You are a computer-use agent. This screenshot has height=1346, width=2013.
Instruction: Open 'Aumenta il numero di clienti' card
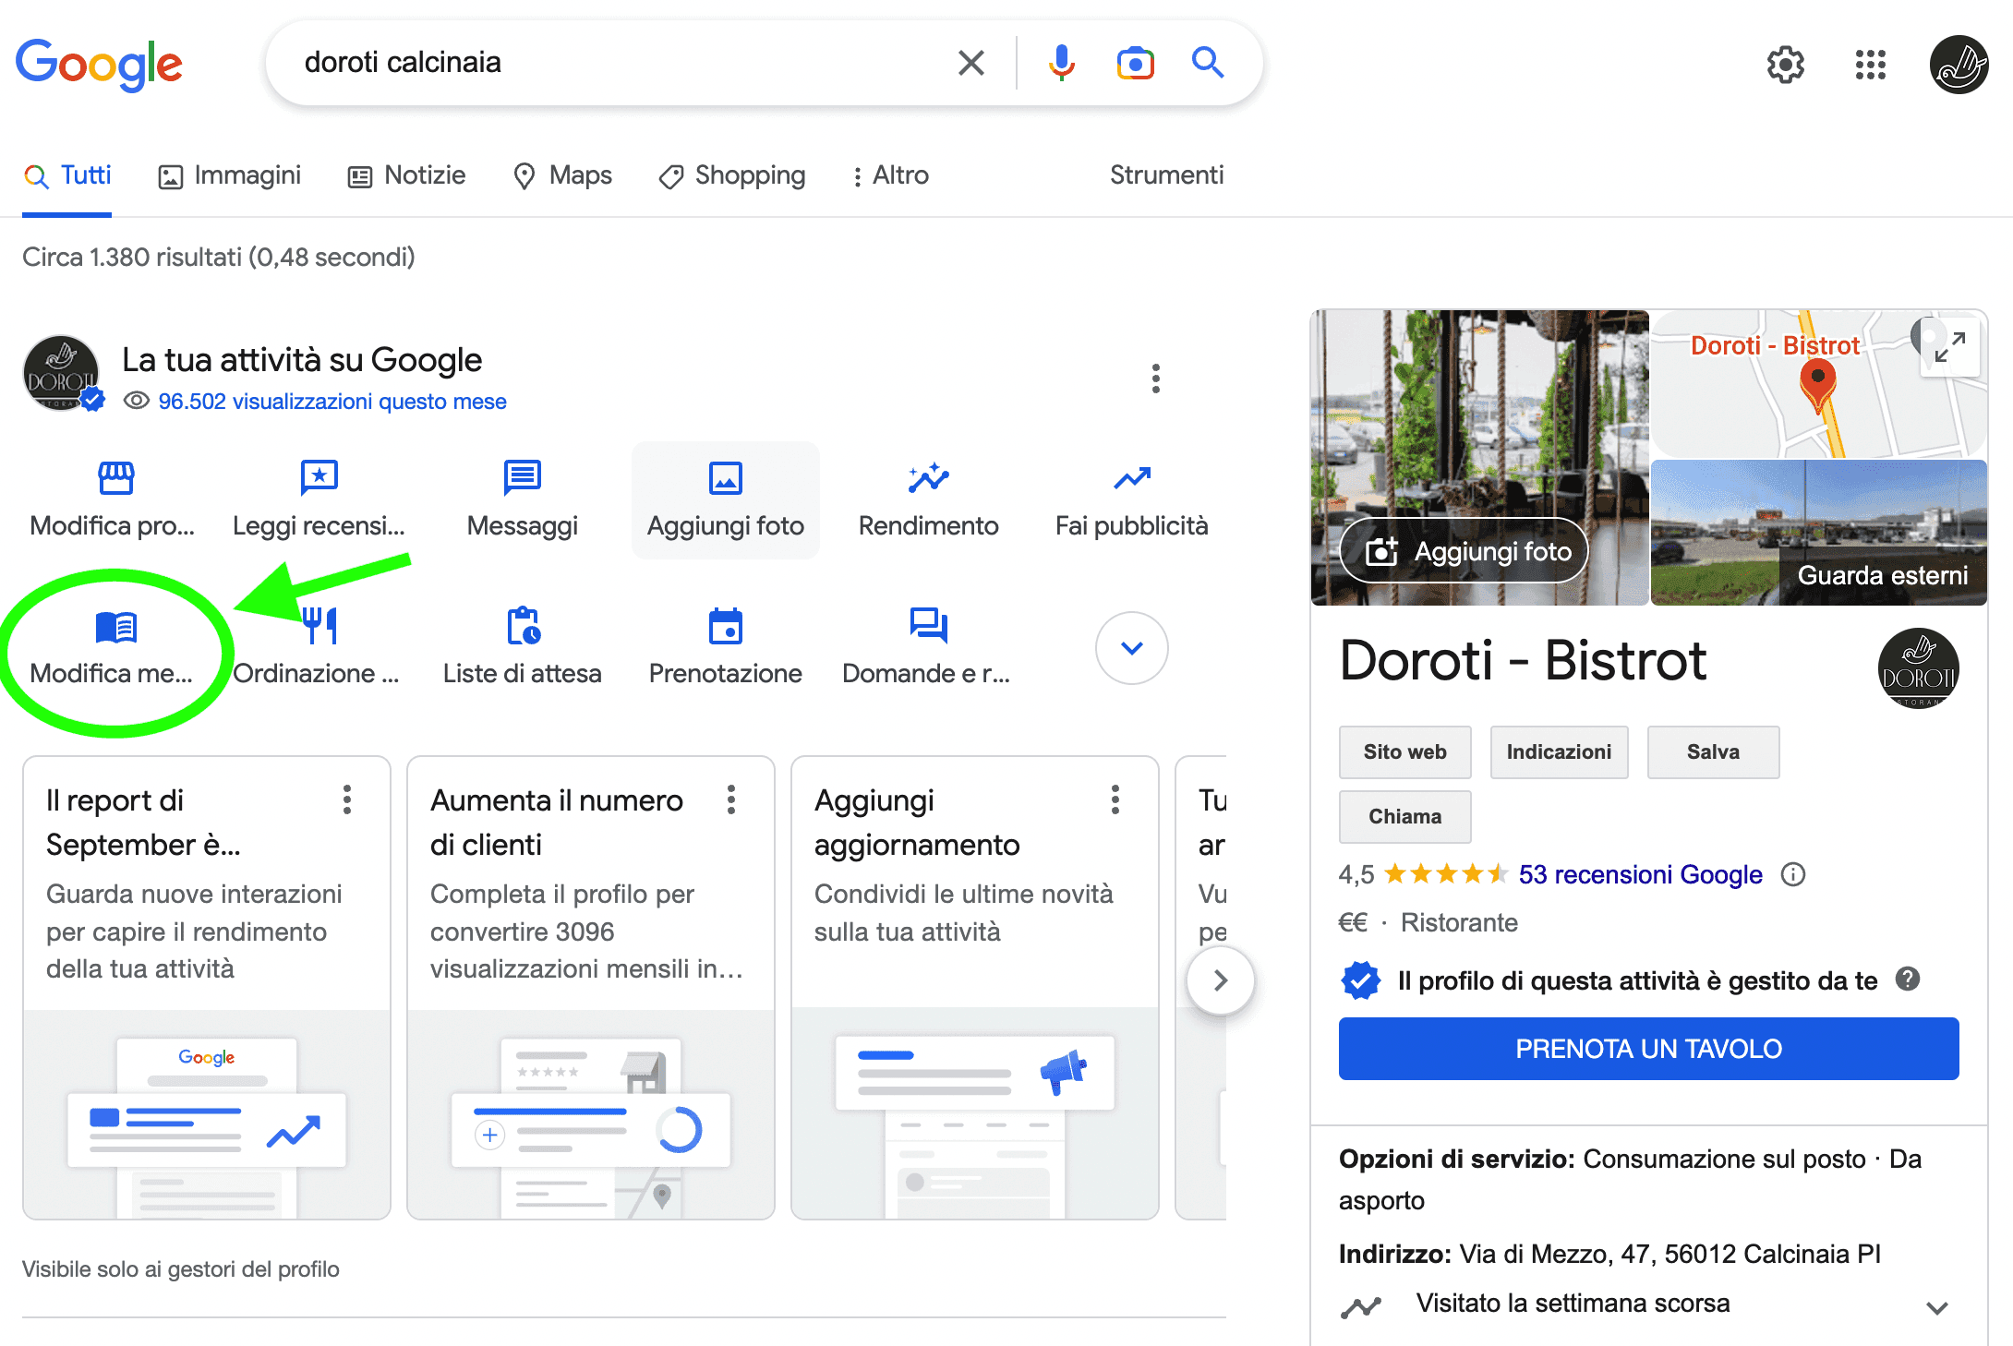pos(591,988)
